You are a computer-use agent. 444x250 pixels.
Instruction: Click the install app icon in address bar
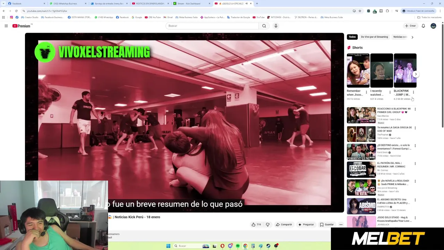click(x=354, y=11)
